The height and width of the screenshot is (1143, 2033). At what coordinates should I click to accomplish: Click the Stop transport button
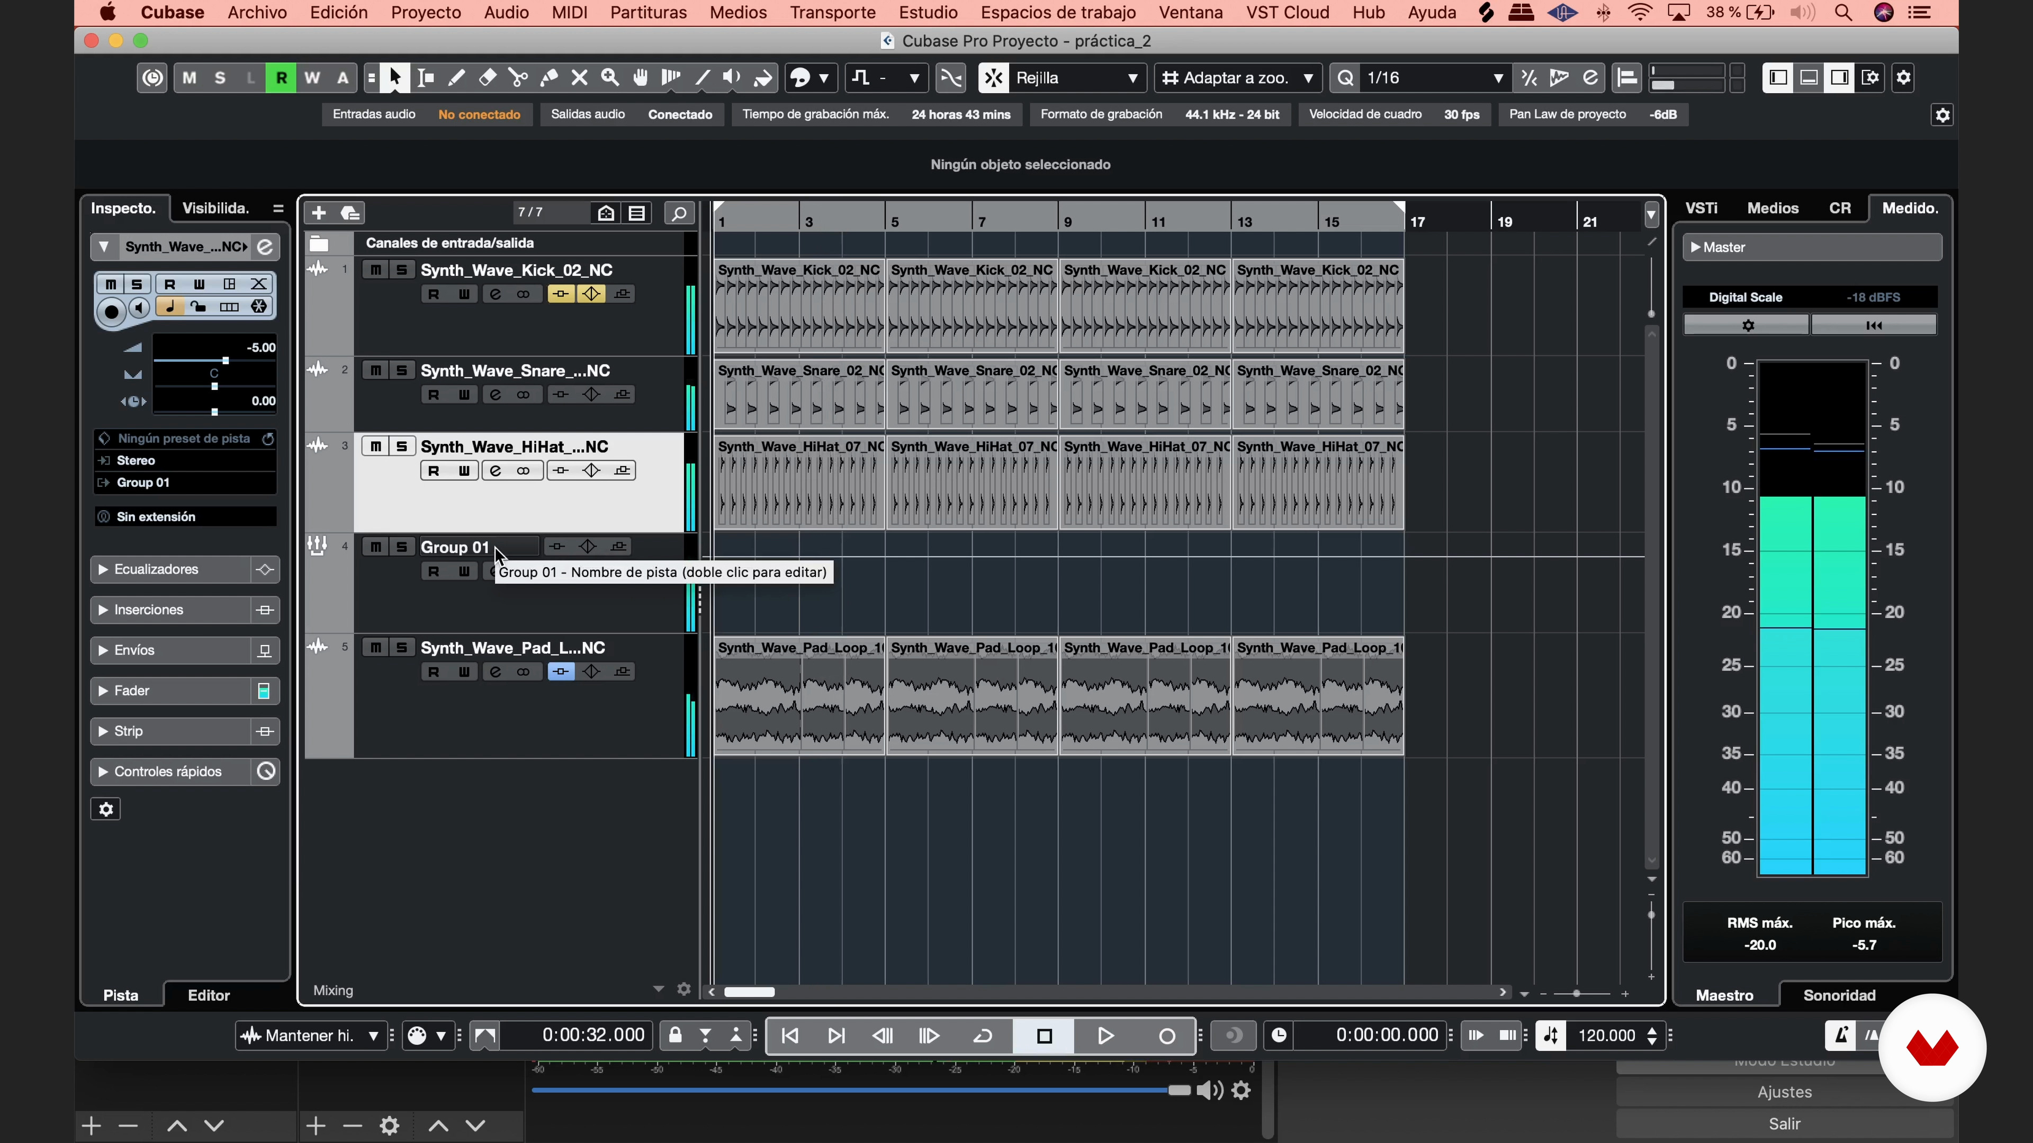point(1044,1036)
